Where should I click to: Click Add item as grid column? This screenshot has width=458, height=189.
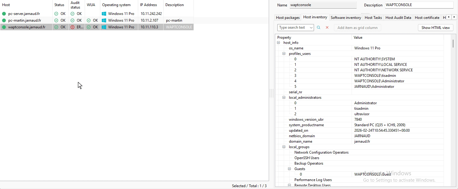[x=357, y=27]
